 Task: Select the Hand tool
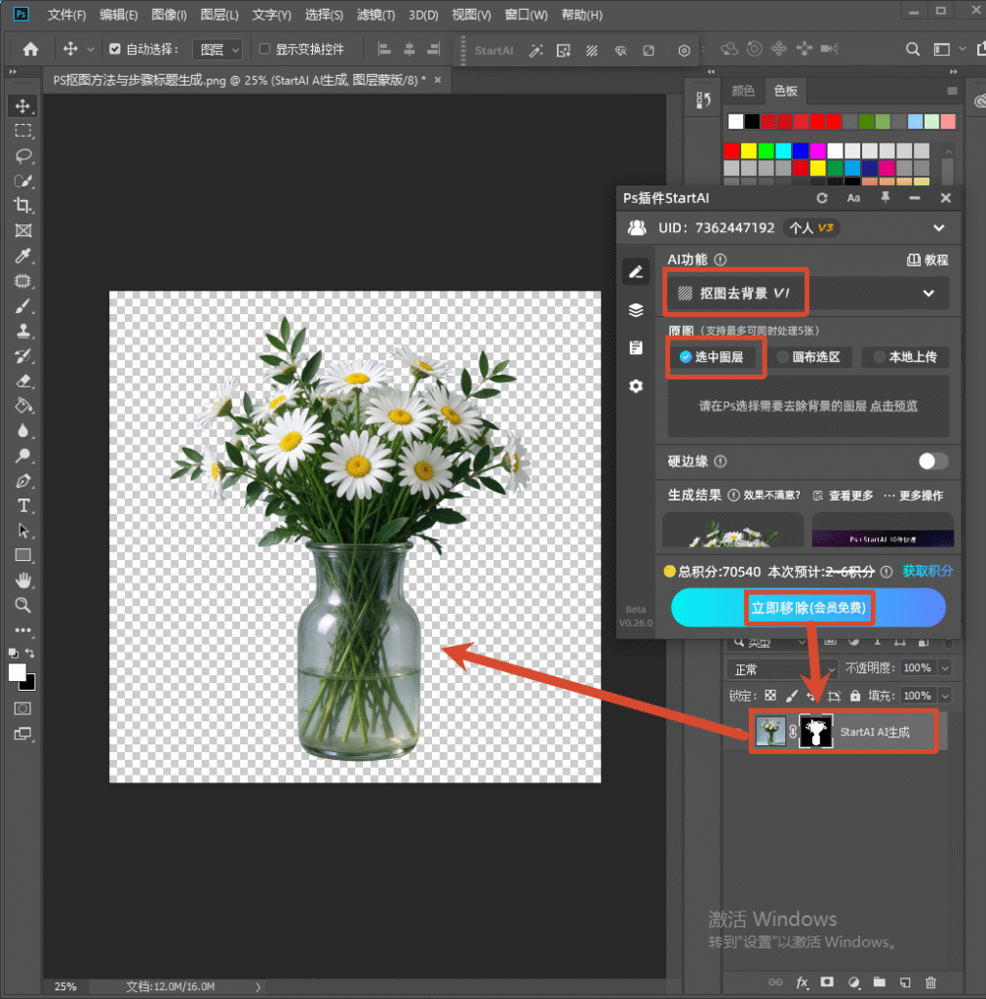pyautogui.click(x=23, y=580)
